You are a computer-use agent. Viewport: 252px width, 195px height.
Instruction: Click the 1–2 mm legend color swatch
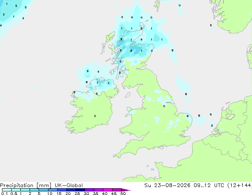click(25, 190)
